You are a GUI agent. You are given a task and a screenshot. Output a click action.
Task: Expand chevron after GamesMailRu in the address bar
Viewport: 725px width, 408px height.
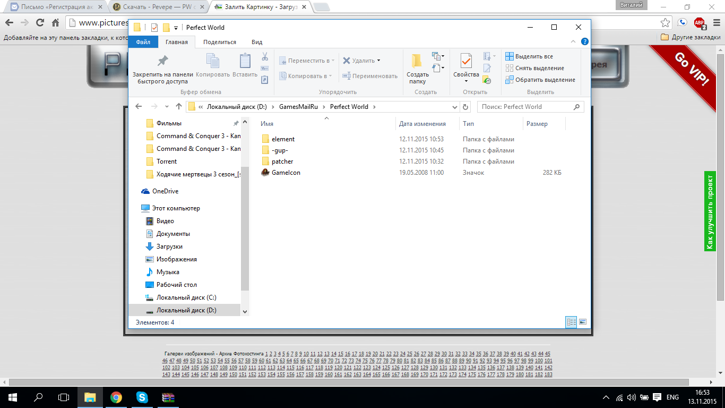(x=324, y=107)
